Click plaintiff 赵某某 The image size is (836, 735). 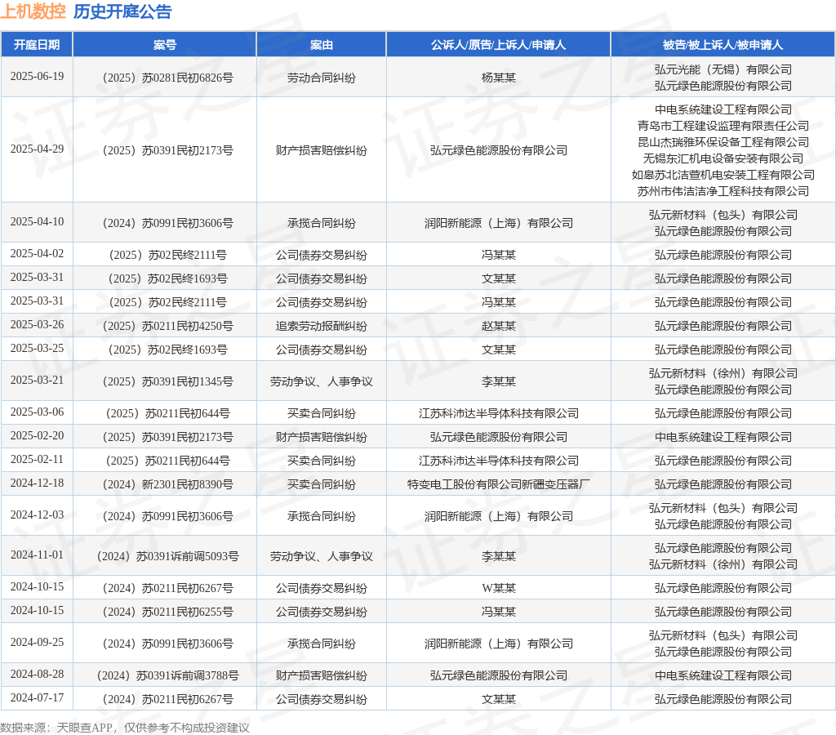(x=499, y=326)
